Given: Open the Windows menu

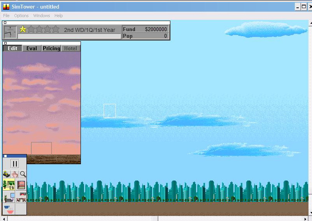Looking at the screenshot, I should click(42, 16).
